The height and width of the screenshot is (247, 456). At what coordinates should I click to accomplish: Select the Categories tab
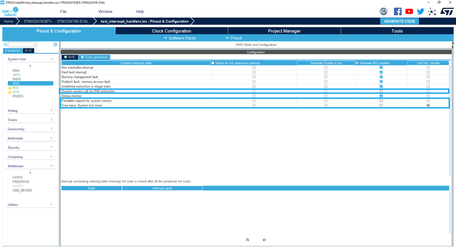click(x=12, y=51)
